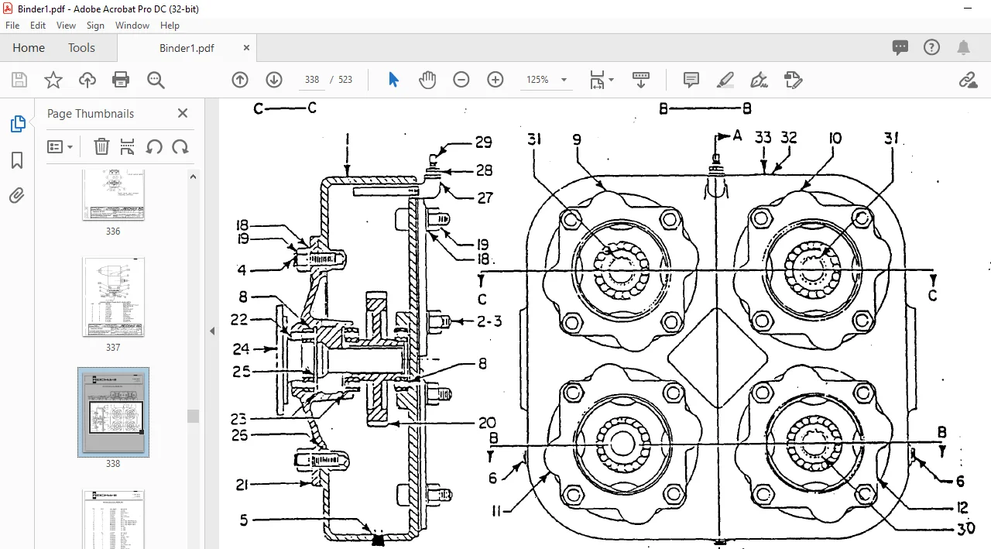Screen dimensions: 991x549
Task: Open Help with the question mark icon
Action: [x=932, y=47]
